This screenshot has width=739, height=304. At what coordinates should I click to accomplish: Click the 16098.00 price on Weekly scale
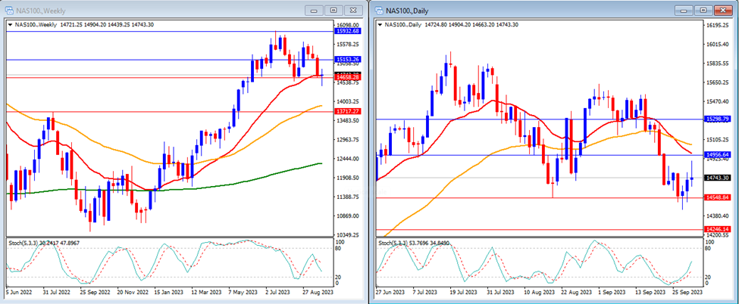(349, 25)
